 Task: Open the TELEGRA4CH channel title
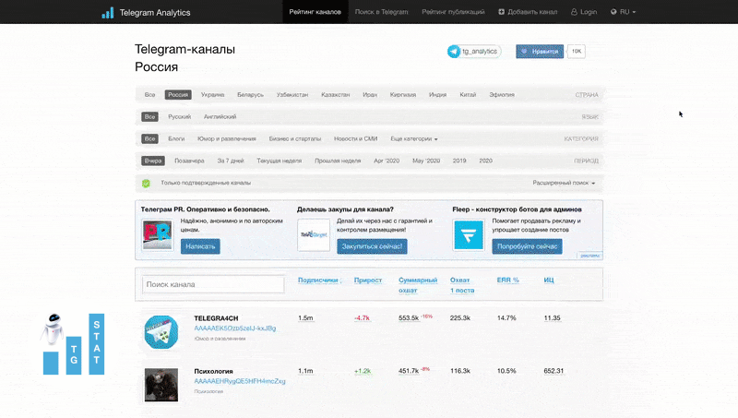tap(216, 318)
